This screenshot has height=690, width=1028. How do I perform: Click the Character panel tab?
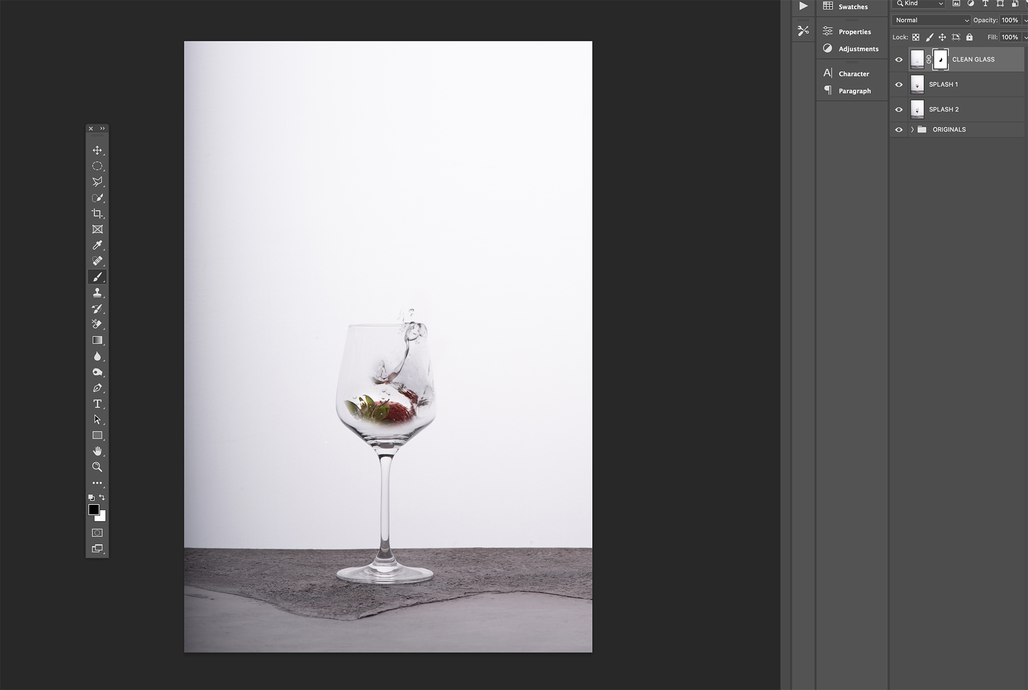(x=853, y=73)
